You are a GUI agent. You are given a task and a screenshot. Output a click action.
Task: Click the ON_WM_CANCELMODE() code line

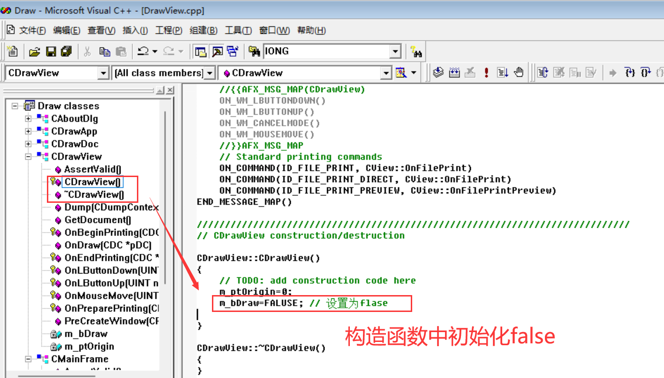click(270, 123)
